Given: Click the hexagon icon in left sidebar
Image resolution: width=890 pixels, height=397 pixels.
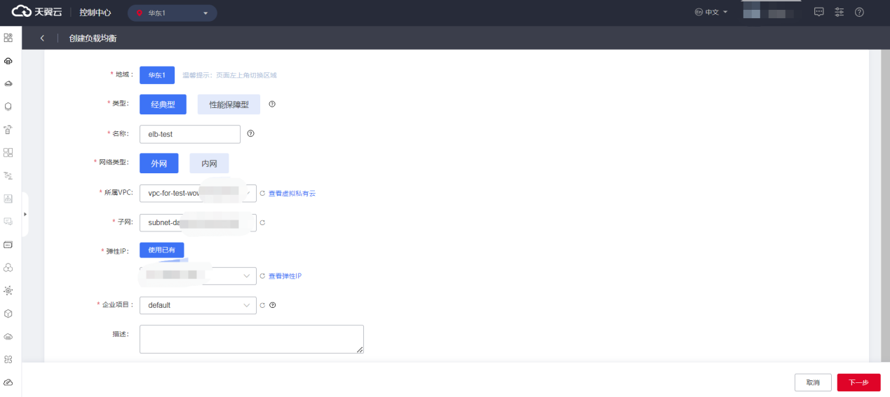Looking at the screenshot, I should (x=8, y=107).
